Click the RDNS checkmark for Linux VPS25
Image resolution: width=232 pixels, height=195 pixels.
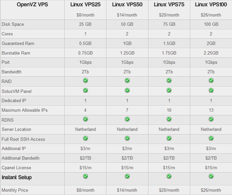click(x=86, y=119)
